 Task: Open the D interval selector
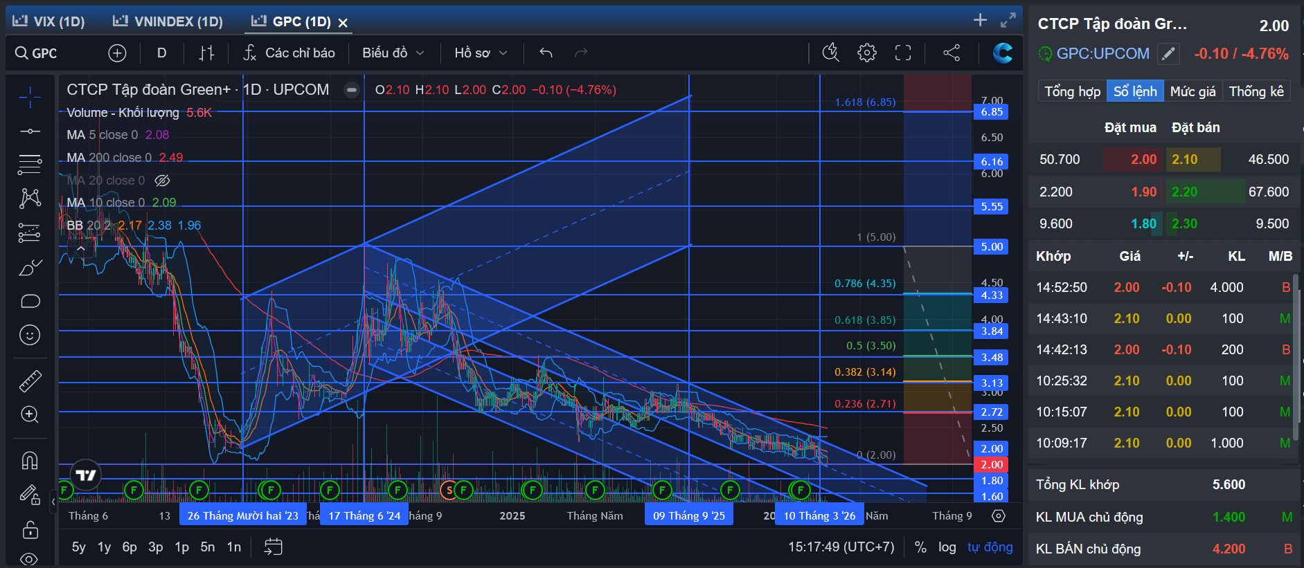[162, 53]
